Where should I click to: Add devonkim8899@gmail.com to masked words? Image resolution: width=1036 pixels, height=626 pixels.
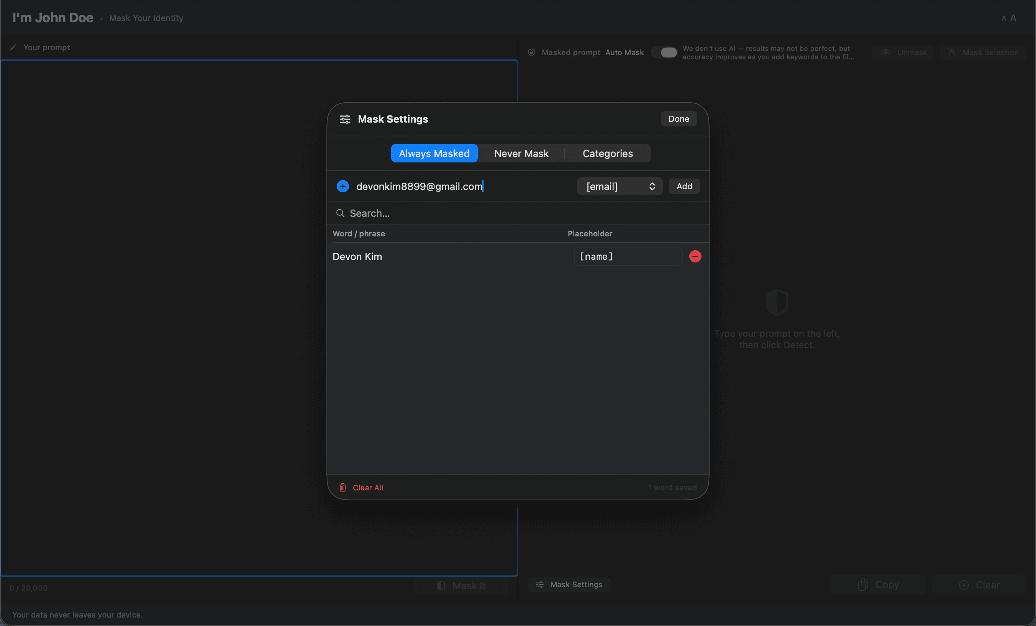[684, 186]
